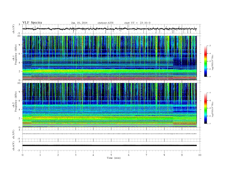The height and width of the screenshot is (174, 225).
Task: Click the "2" kHz tick on ch.2 frequency axis
Action: pos(20,119)
